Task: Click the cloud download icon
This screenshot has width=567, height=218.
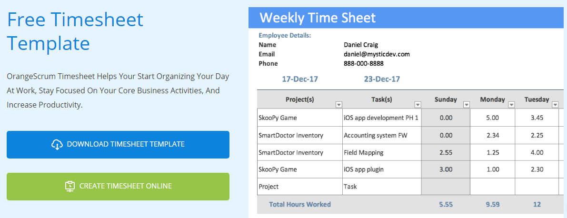Action: tap(57, 144)
